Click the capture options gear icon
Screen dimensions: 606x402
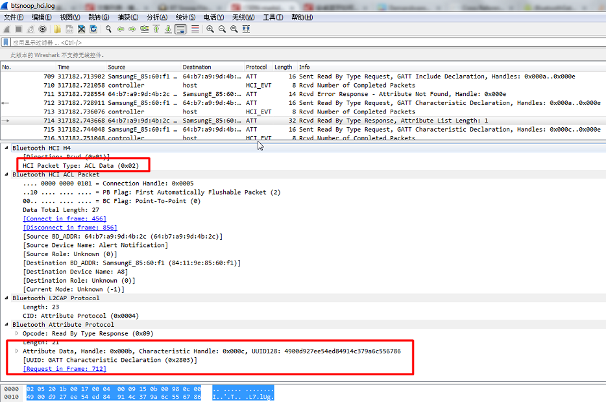(43, 29)
